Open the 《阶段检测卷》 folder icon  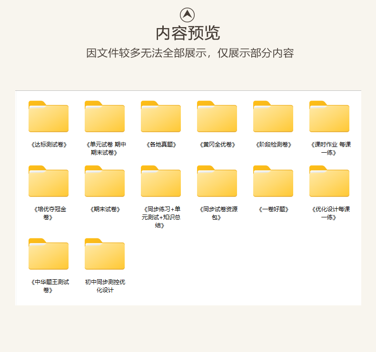[273, 117]
